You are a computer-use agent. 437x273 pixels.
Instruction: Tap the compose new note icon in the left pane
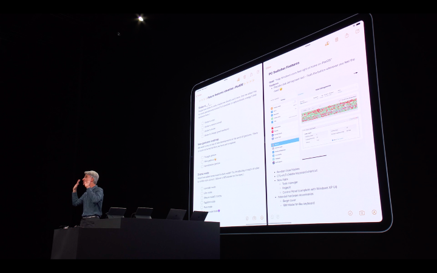point(257,72)
